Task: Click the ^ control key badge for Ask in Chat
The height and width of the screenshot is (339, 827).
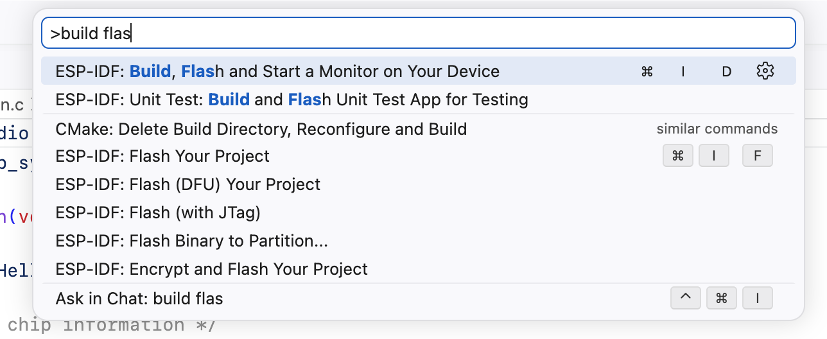Action: point(685,298)
